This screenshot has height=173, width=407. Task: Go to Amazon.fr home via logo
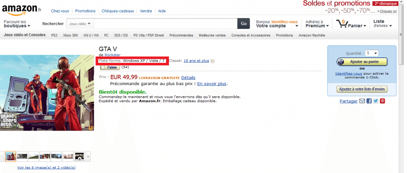tap(21, 10)
